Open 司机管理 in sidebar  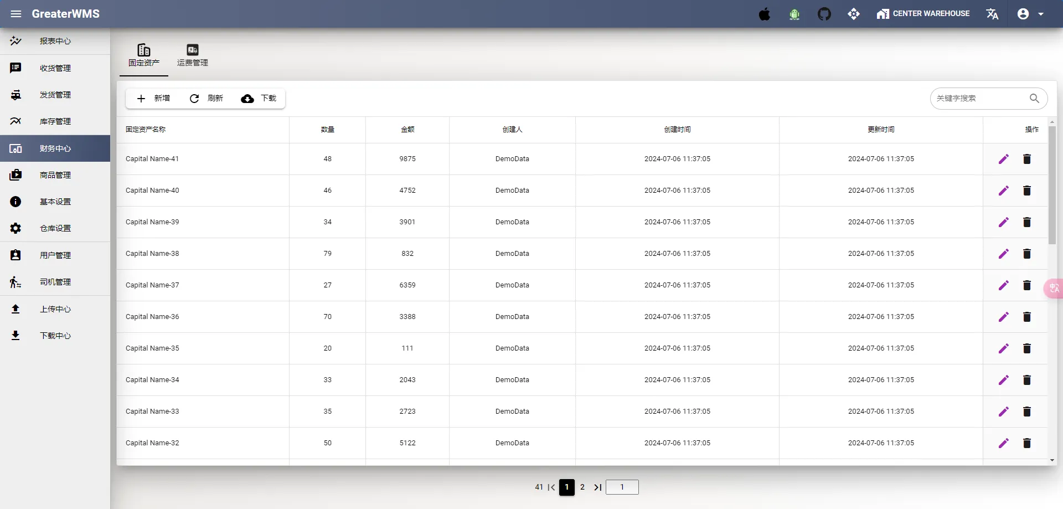(55, 282)
